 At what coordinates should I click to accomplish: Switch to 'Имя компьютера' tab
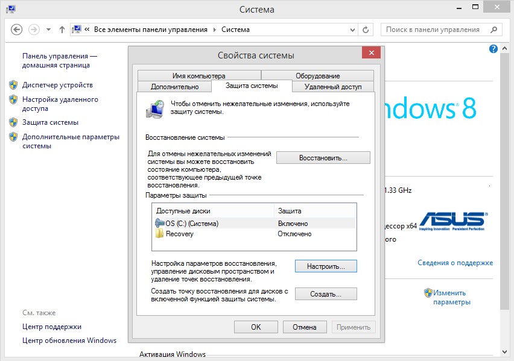coord(199,76)
